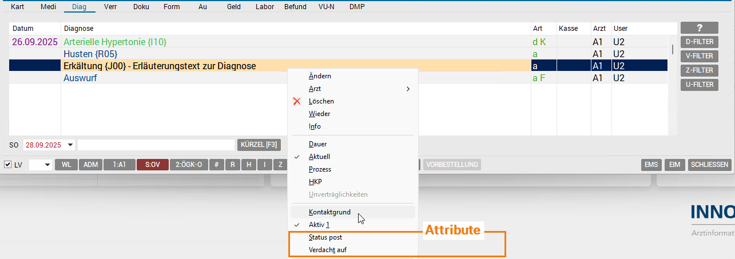Click the text input field beside SO date
Viewport: 735px width, 259px height.
tap(156, 145)
